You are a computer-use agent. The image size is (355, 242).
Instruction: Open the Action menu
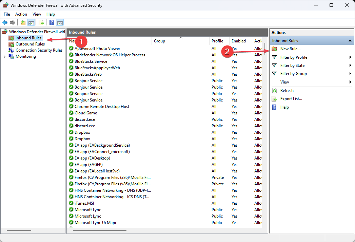(x=21, y=14)
